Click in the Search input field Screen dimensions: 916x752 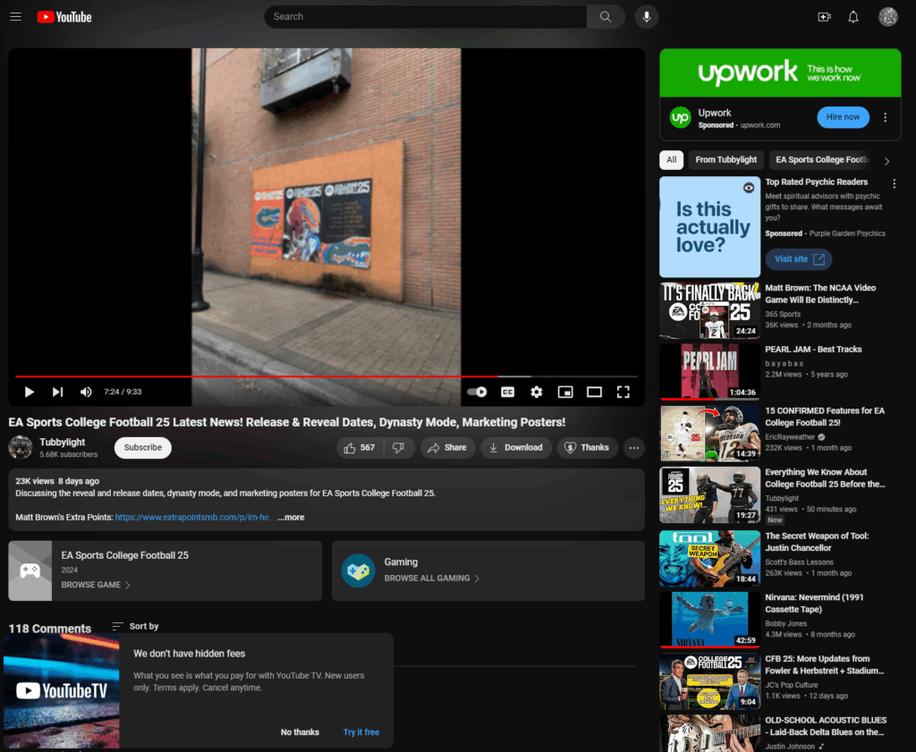[x=425, y=17]
